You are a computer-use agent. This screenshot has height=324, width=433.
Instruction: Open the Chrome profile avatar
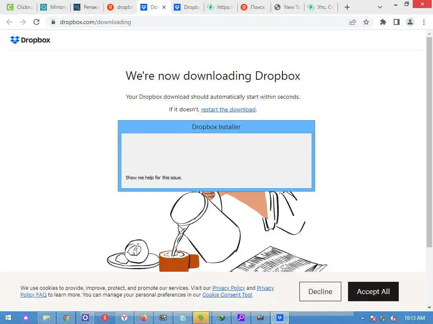410,22
